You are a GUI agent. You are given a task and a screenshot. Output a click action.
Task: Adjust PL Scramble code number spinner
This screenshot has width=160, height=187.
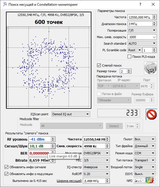pos(154,50)
